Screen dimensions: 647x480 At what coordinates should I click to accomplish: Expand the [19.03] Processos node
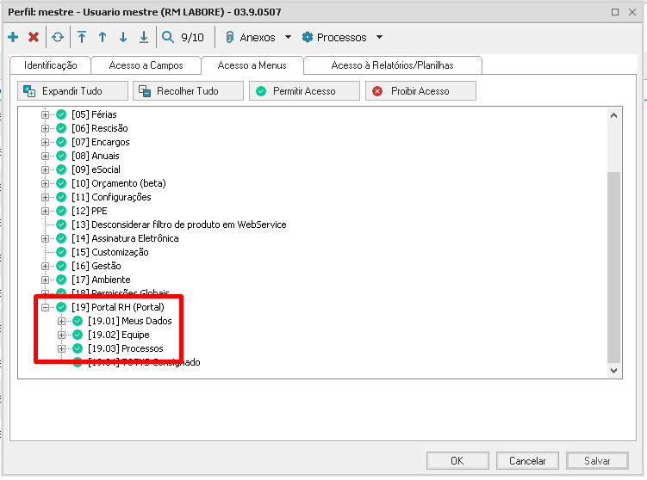click(x=61, y=348)
